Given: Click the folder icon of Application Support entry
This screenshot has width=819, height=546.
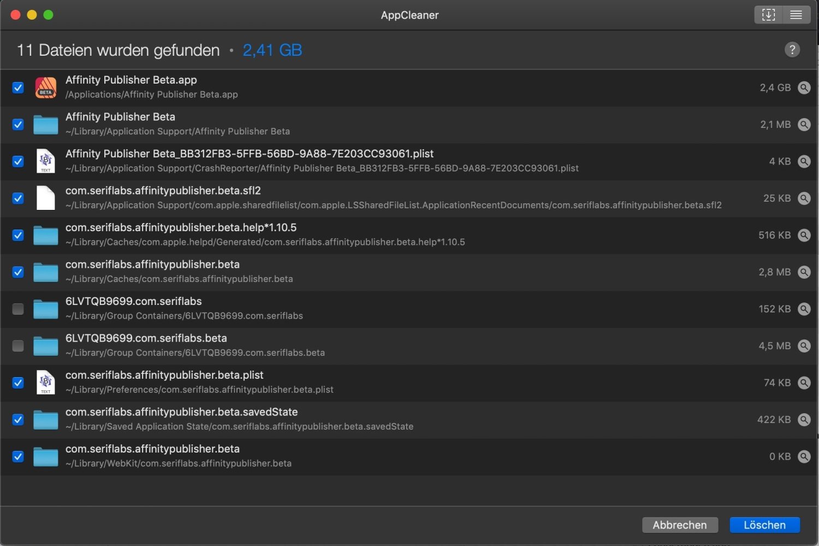Looking at the screenshot, I should click(x=45, y=124).
